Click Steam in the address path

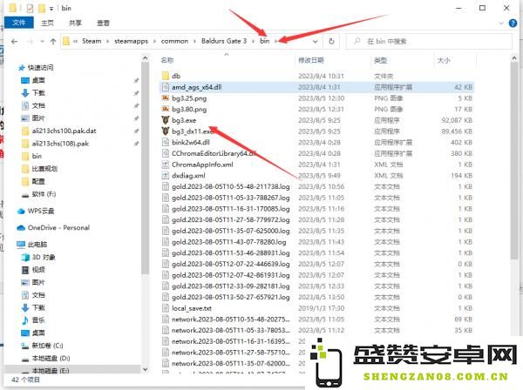(x=92, y=41)
